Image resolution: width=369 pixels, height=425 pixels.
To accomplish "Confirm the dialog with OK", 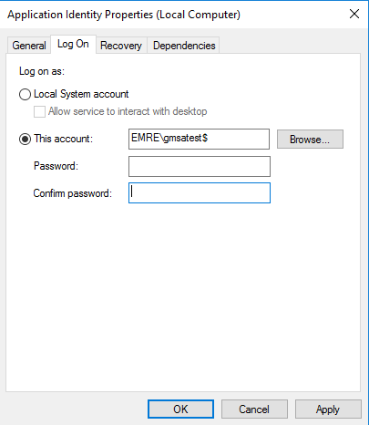I will (x=180, y=409).
